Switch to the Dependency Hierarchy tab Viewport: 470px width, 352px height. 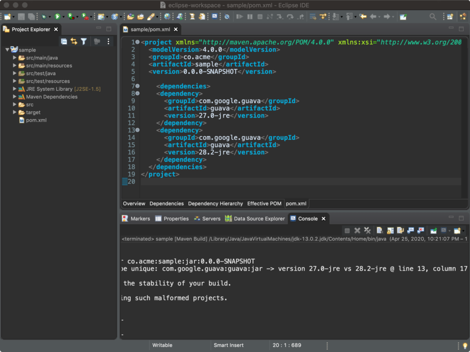point(215,203)
